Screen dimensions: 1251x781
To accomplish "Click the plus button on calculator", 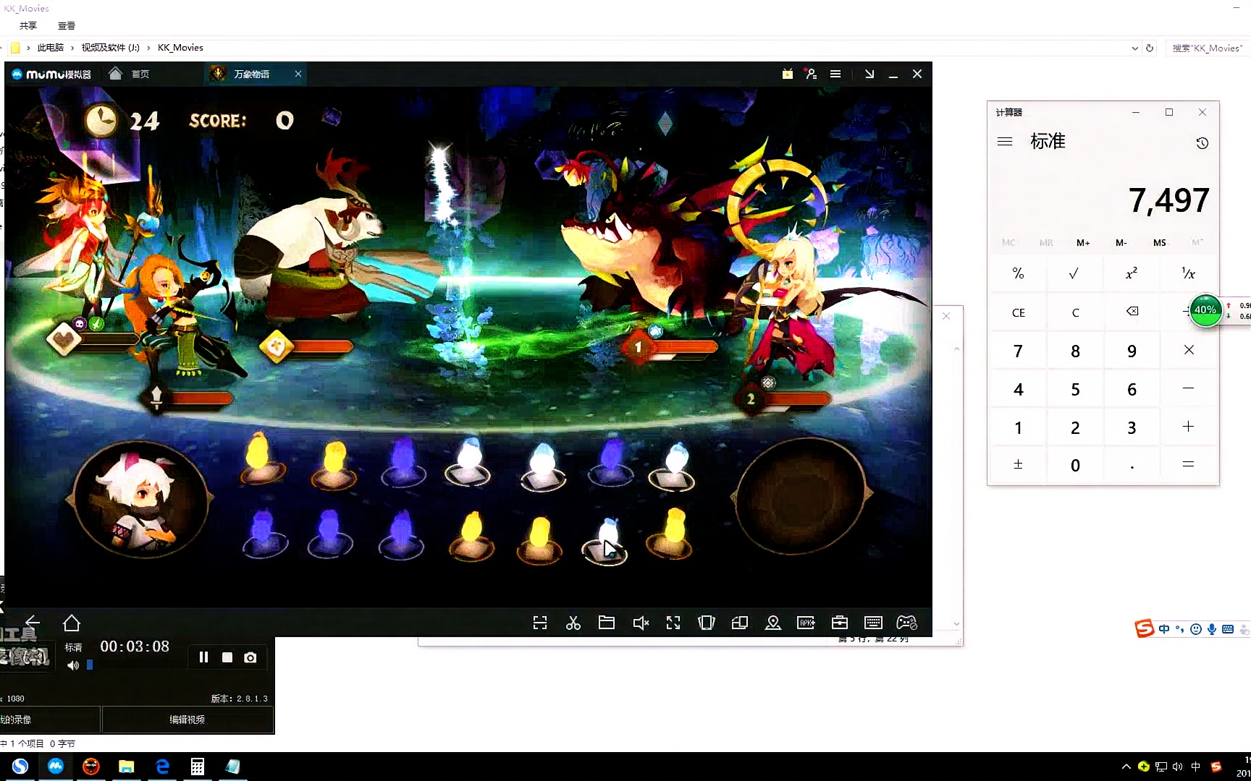I will pos(1188,427).
